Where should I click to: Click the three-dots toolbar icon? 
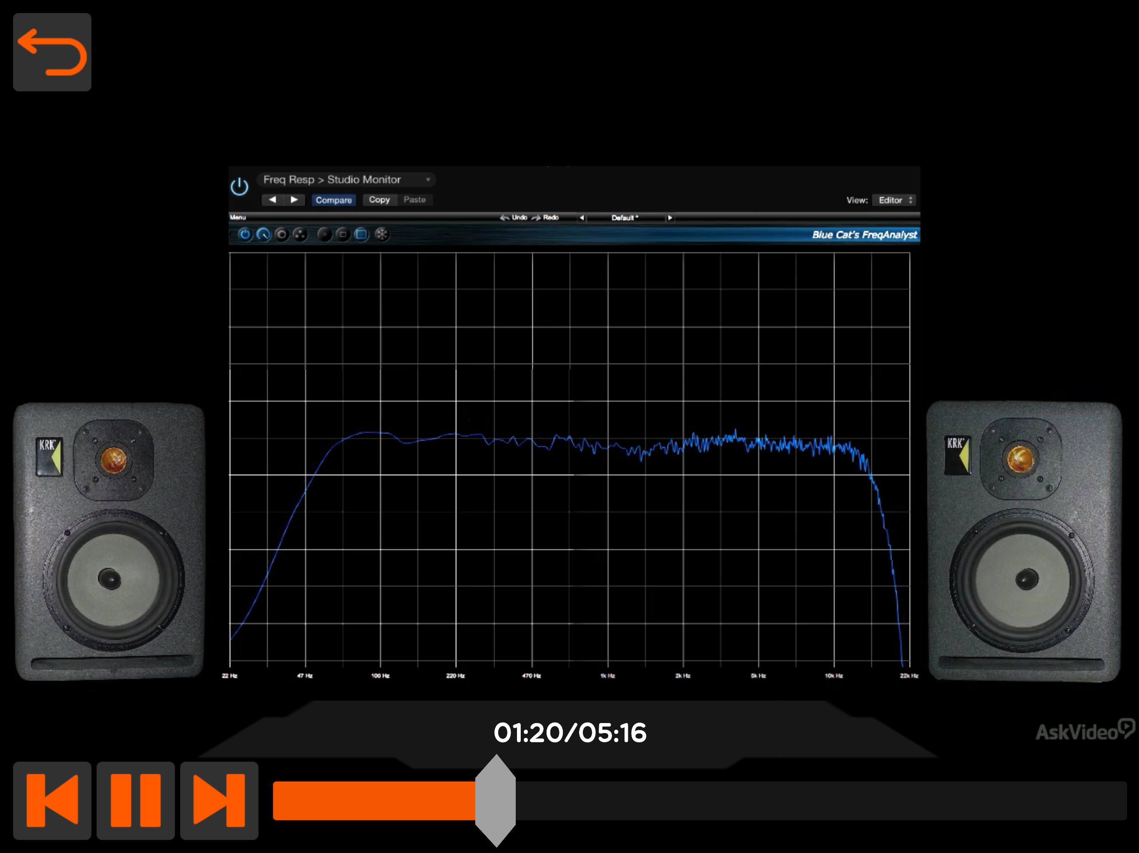(x=300, y=234)
